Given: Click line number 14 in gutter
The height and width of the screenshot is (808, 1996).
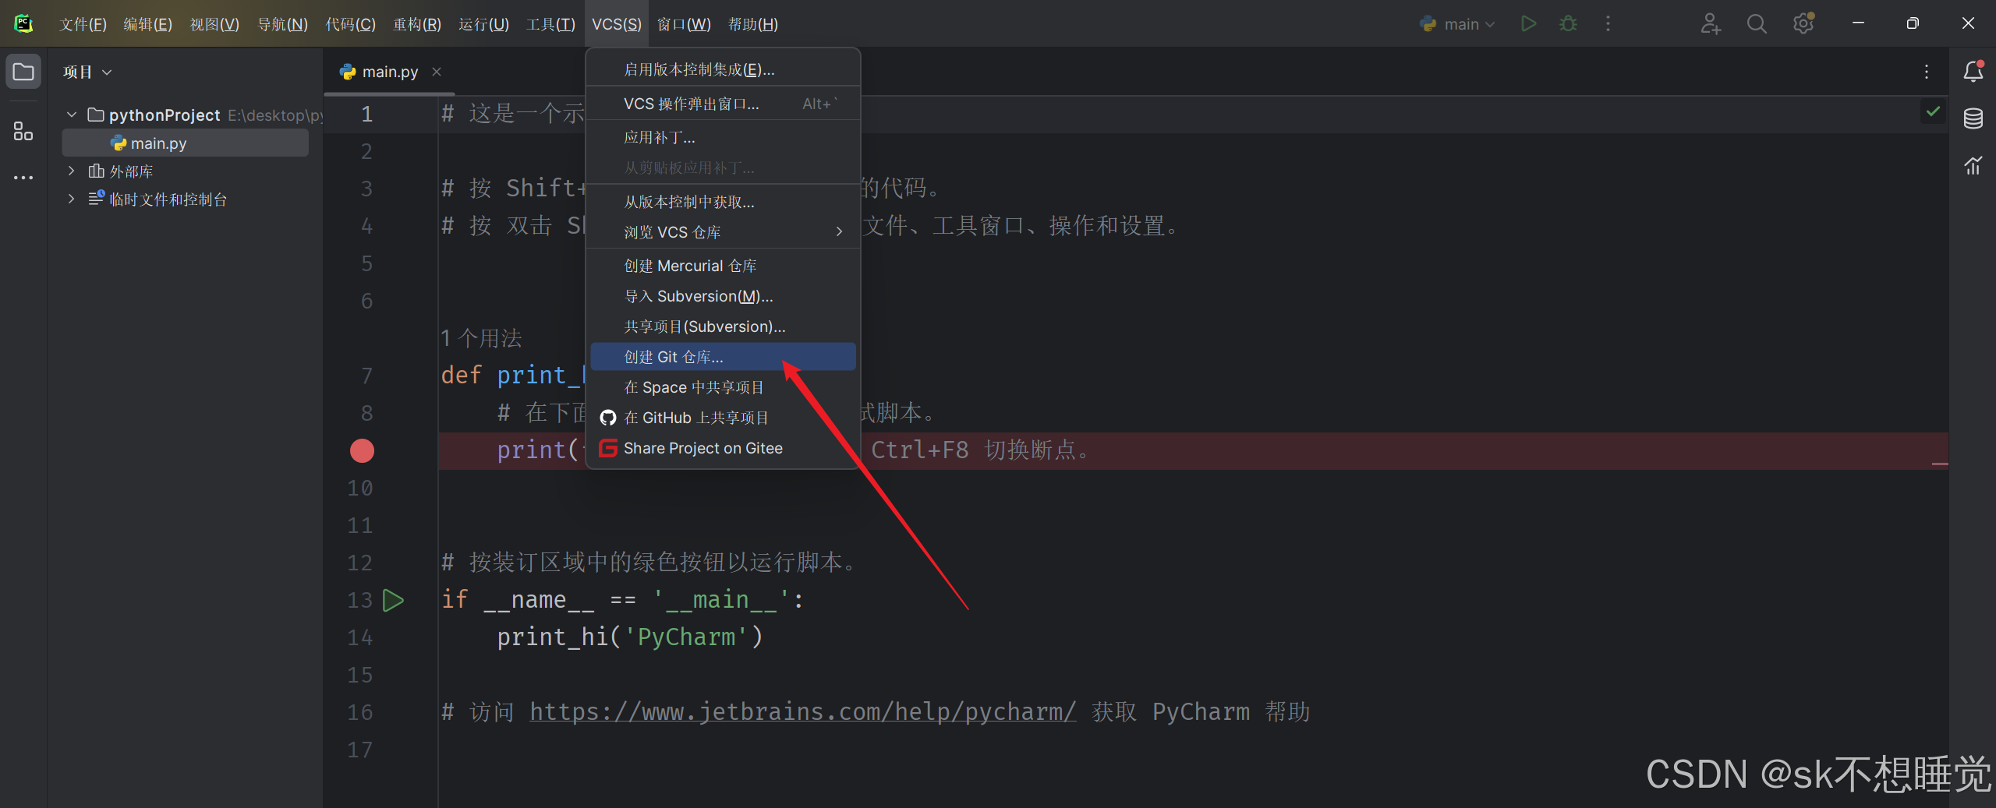Looking at the screenshot, I should coord(359,637).
